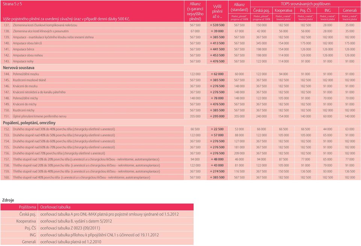Viewport: 361px width, 246px height.
Task: Select 'oceňovací tabulka A pro DNL-MAX' source entry
Action: pos(109,214)
